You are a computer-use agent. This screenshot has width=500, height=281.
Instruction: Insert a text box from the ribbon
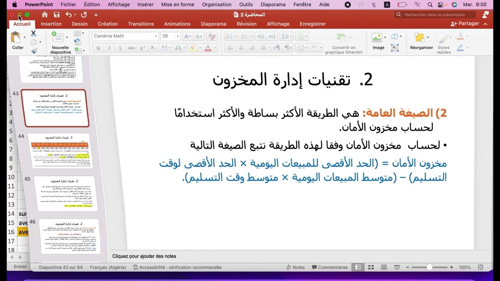(x=395, y=48)
